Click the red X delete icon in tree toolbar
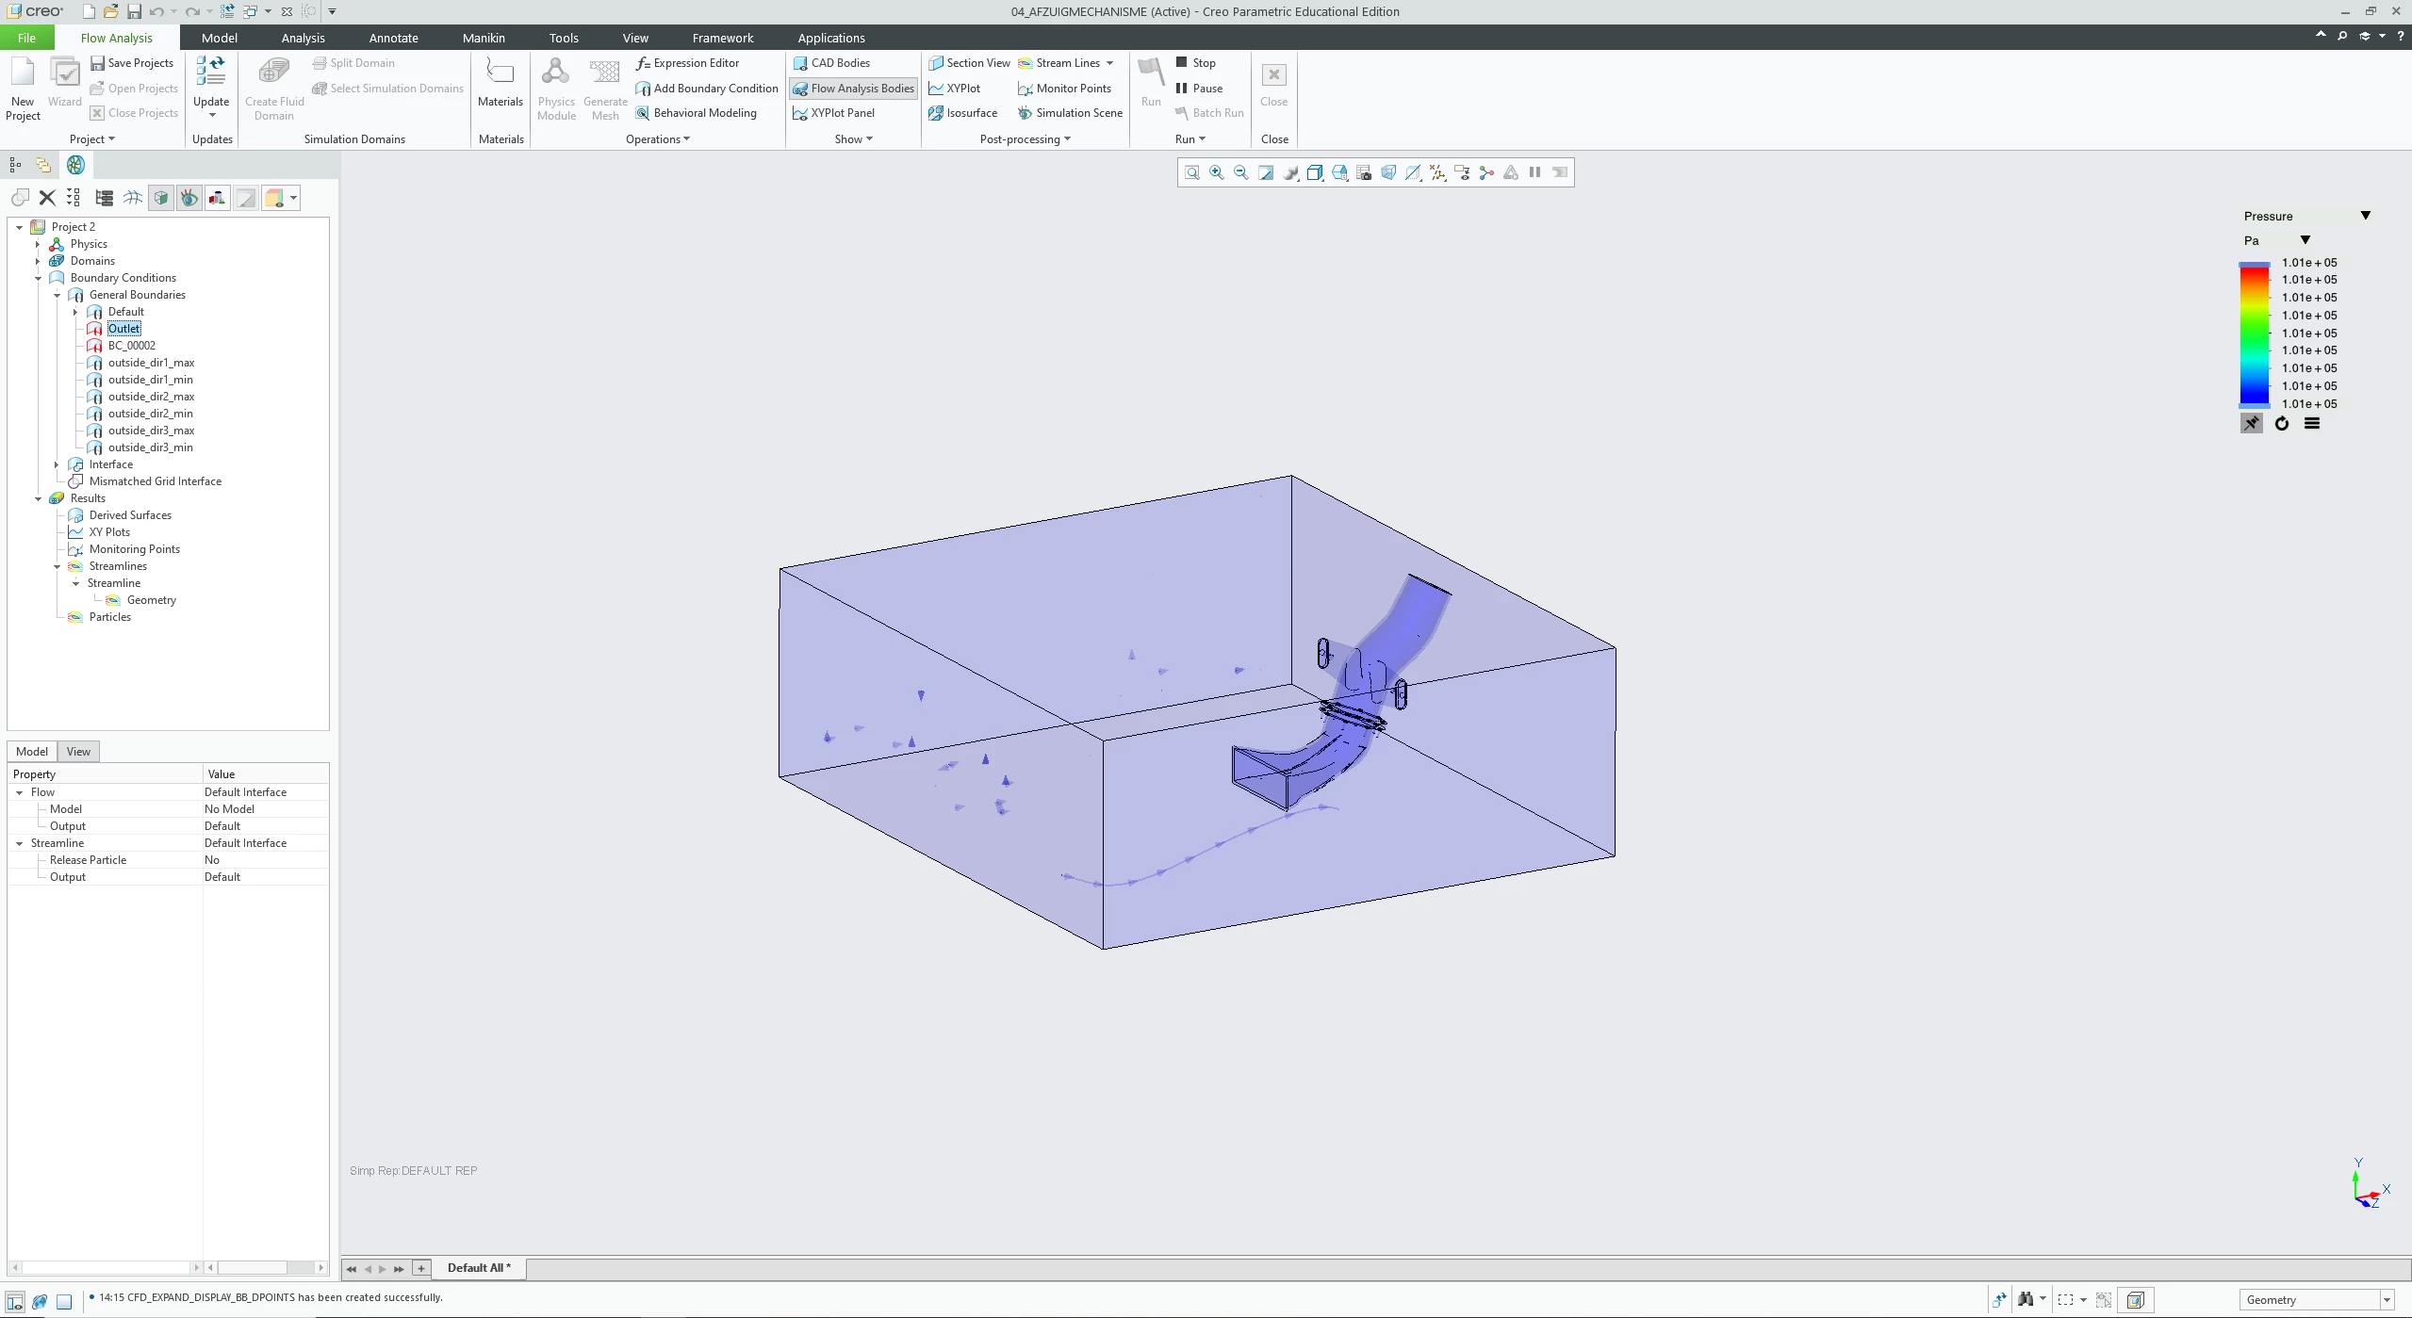2412x1318 pixels. pos(47,198)
